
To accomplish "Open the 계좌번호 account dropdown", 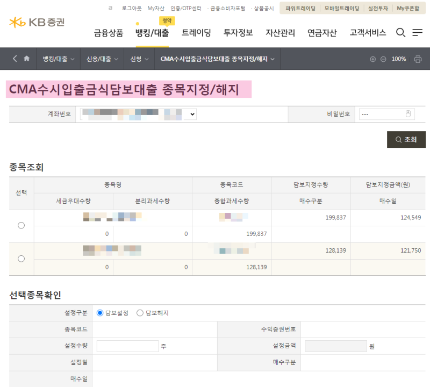I will tap(191, 114).
